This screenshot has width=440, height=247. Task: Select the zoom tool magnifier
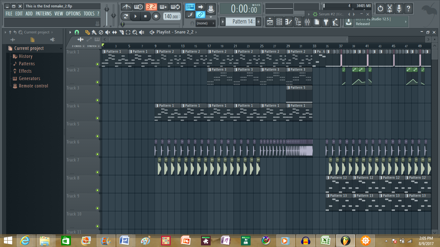tap(135, 32)
